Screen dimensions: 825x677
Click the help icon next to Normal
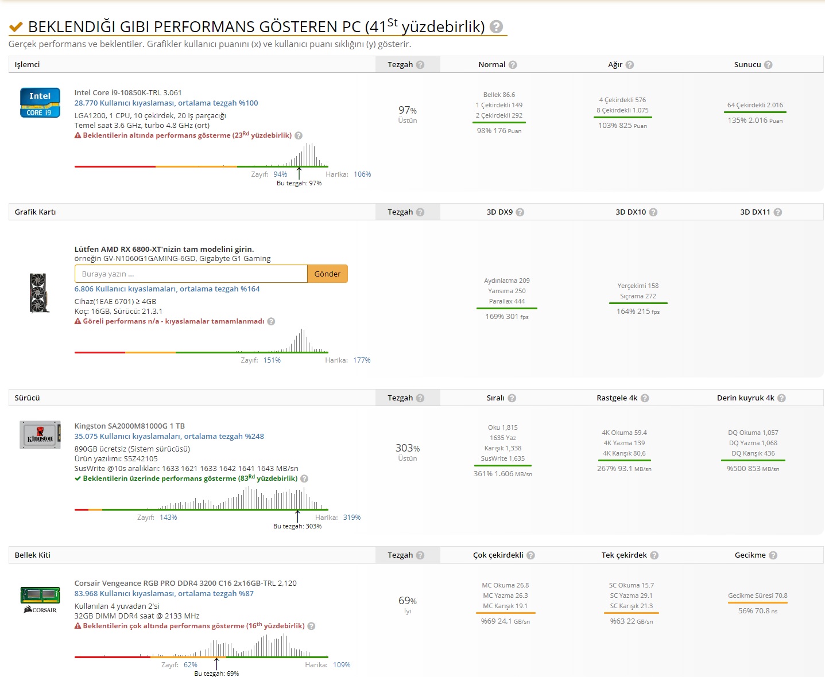(513, 65)
